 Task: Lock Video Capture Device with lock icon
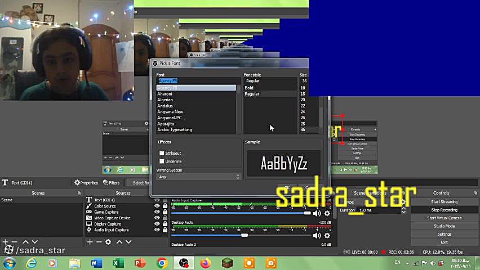pos(165,218)
